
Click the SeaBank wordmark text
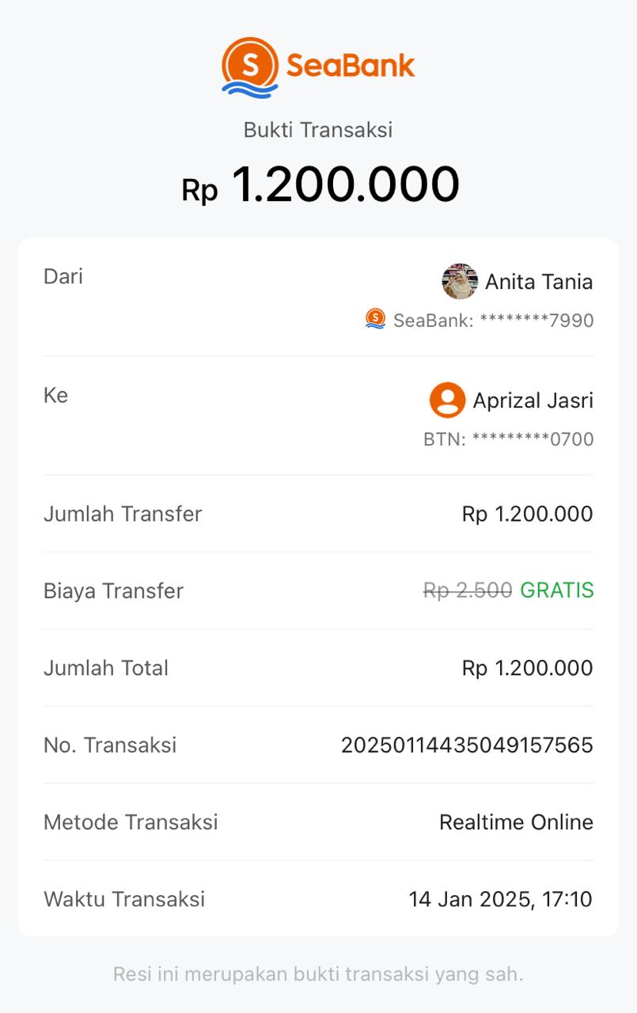[x=351, y=66]
